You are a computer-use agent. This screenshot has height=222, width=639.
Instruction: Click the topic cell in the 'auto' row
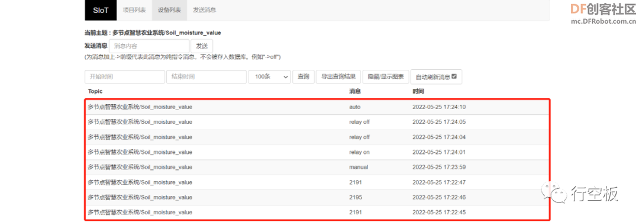140,107
